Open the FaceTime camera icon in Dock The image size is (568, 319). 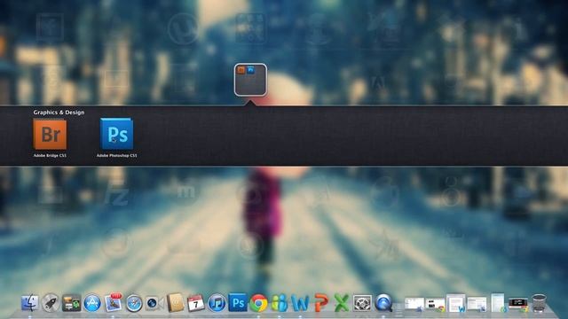(x=154, y=303)
